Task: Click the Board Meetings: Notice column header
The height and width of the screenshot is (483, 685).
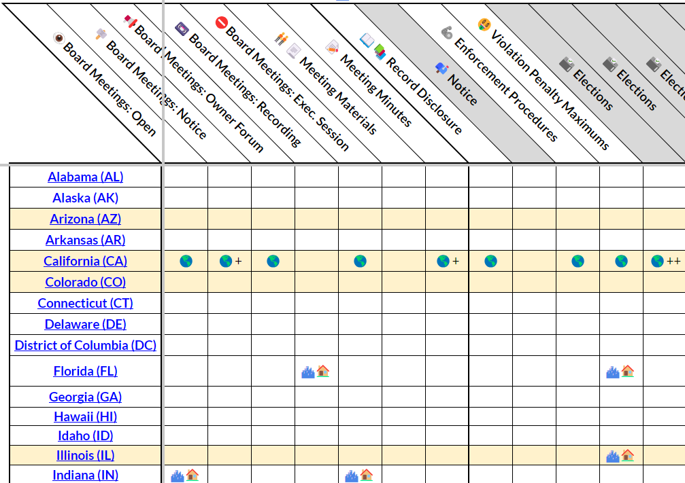Action: [x=156, y=90]
